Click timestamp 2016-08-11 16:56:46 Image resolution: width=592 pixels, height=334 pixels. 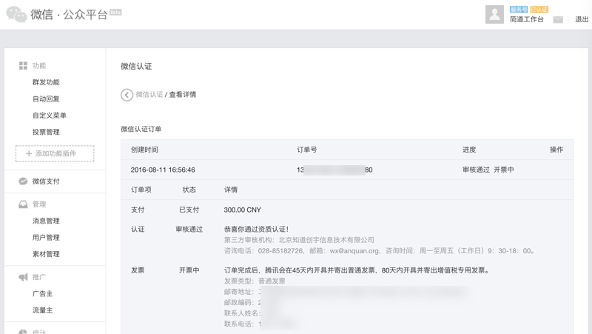tap(163, 170)
